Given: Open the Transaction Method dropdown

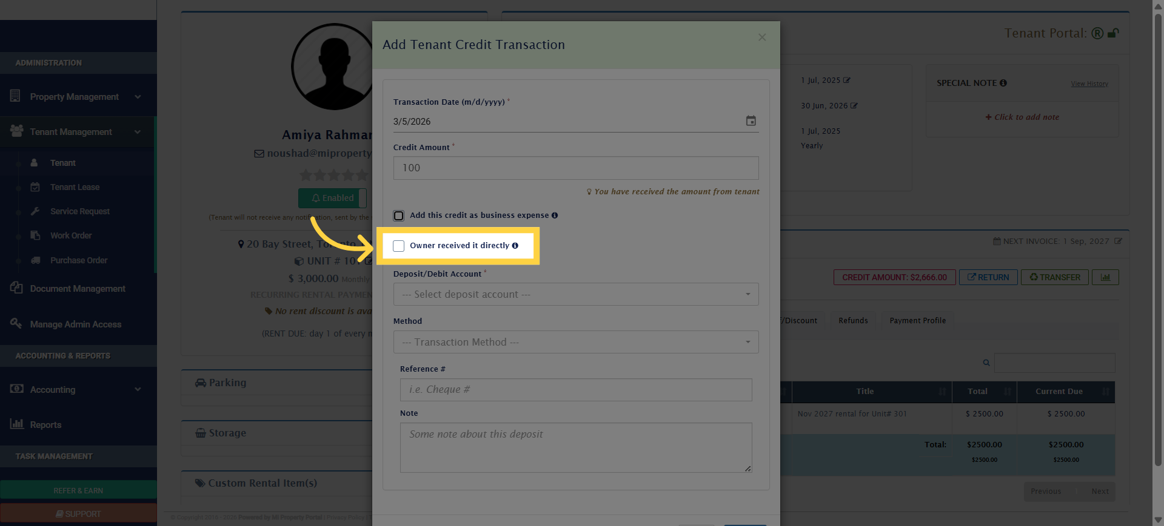Looking at the screenshot, I should [x=575, y=342].
